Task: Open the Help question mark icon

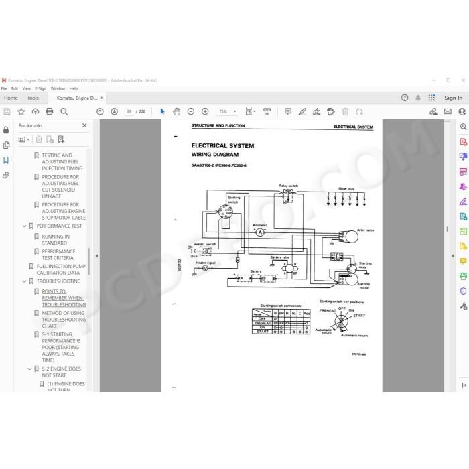Action: [405, 98]
